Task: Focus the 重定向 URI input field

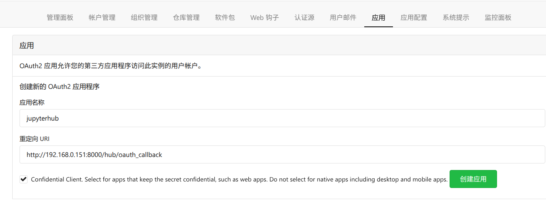Action: tap(282, 155)
